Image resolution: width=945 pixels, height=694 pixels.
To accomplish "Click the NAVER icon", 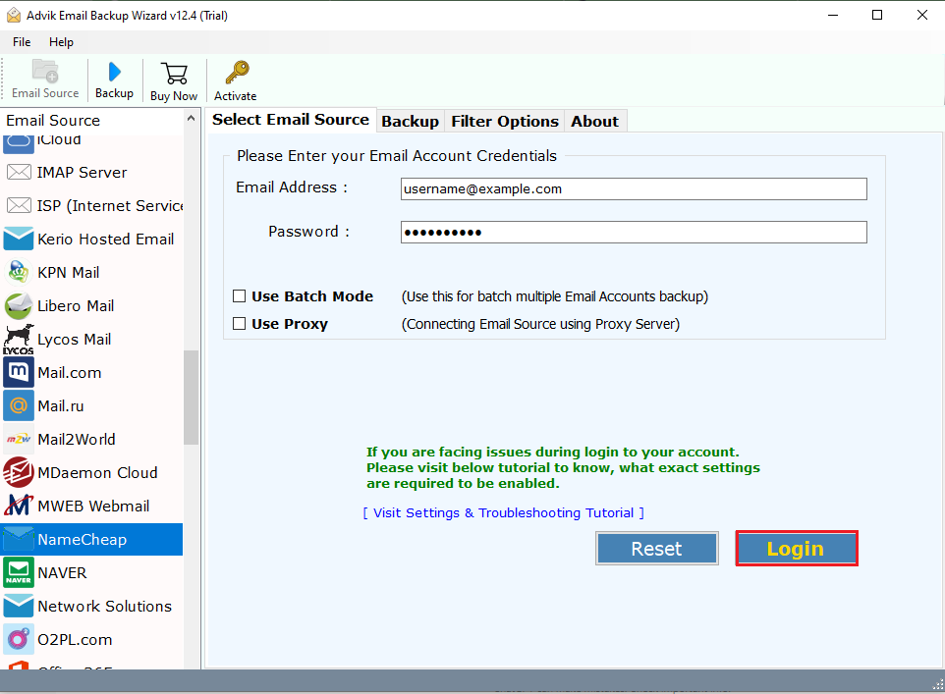I will click(19, 573).
